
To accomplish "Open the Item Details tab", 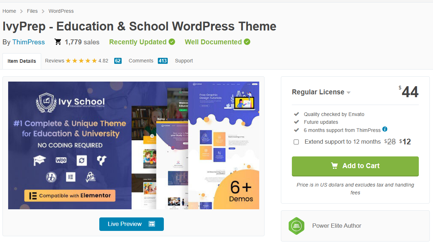I will [x=22, y=61].
